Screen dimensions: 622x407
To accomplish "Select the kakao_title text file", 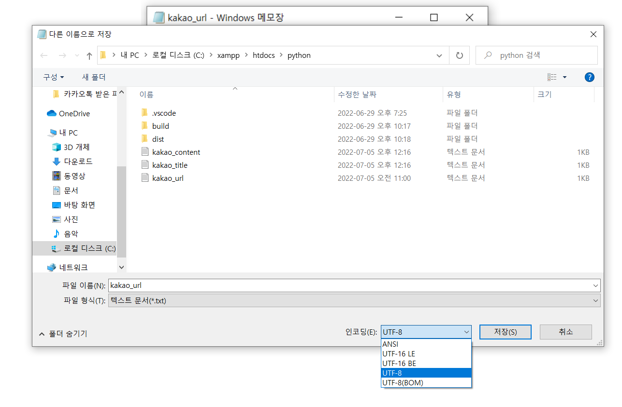I will [170, 164].
